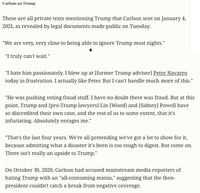Click the sentence "He was pushing voting fraud stuff."
Viewport: 200px width, 193px height.
[47, 98]
